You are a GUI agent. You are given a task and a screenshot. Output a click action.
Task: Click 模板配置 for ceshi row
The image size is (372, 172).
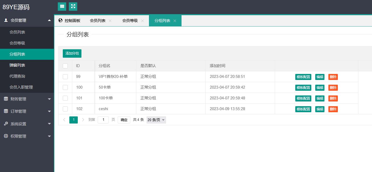[303, 109]
